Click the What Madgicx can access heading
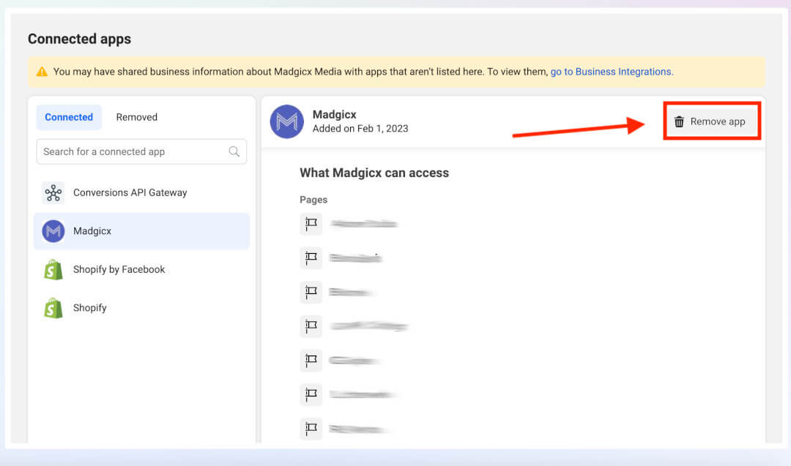This screenshot has width=791, height=466. (x=374, y=173)
